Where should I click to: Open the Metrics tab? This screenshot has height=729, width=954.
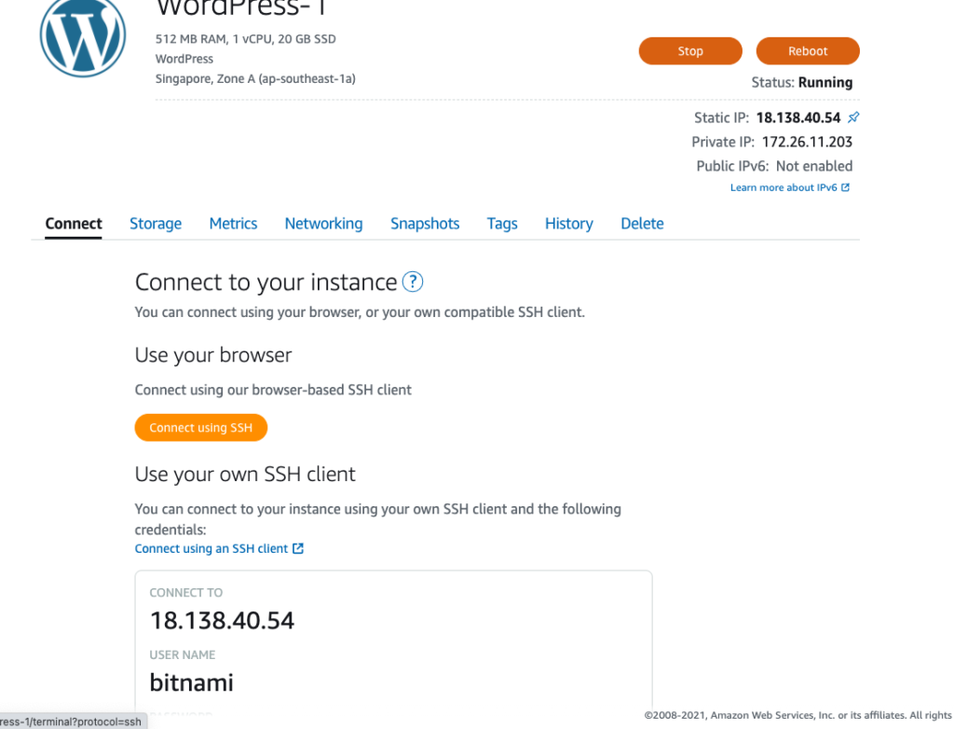233,224
